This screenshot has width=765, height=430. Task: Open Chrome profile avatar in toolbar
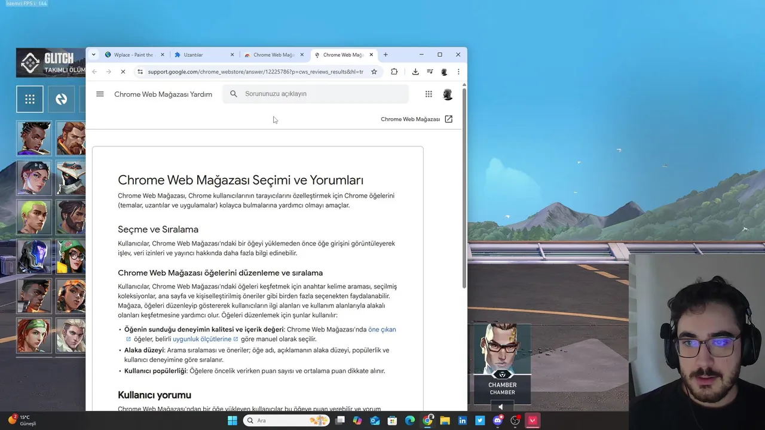444,72
